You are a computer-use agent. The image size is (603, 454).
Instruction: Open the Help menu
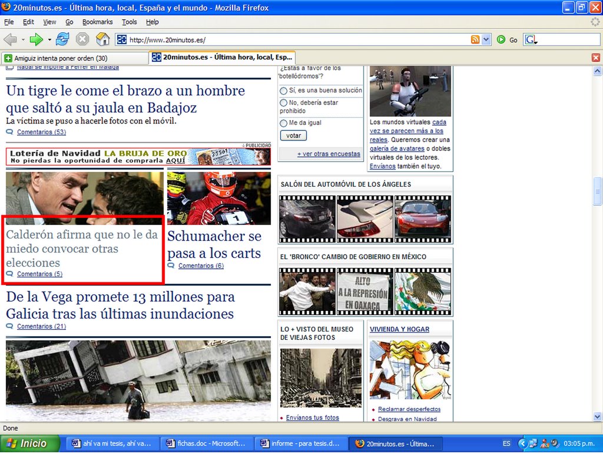click(x=153, y=22)
